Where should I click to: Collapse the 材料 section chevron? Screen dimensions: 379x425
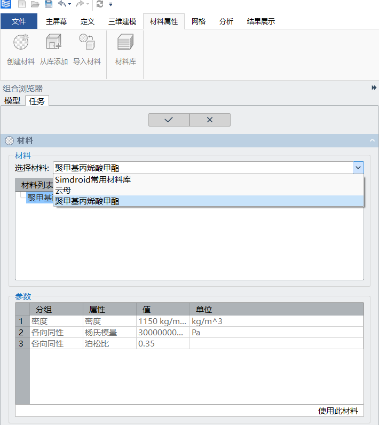[x=372, y=140]
